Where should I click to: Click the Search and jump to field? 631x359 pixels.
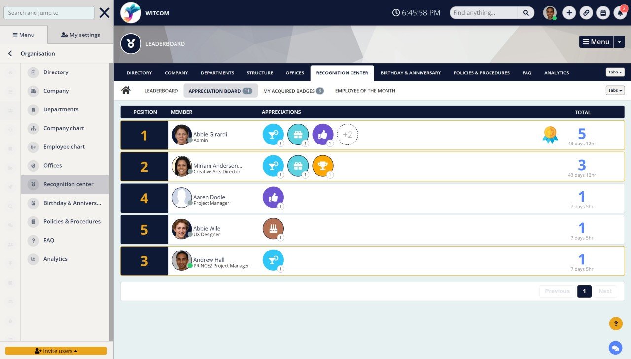click(x=48, y=12)
